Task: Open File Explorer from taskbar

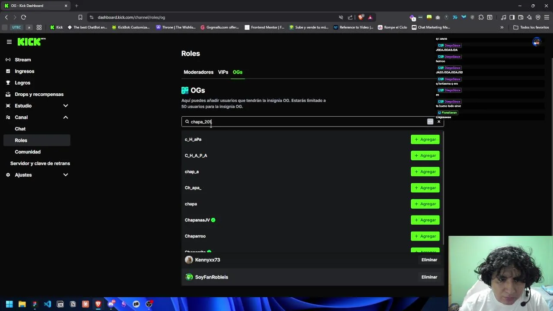Action: [x=22, y=304]
